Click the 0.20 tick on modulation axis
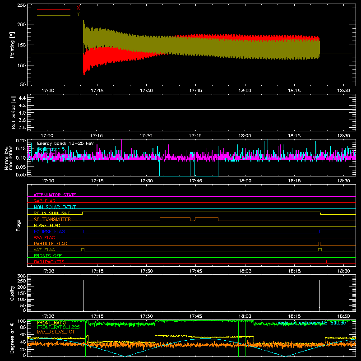 [x=21, y=141]
